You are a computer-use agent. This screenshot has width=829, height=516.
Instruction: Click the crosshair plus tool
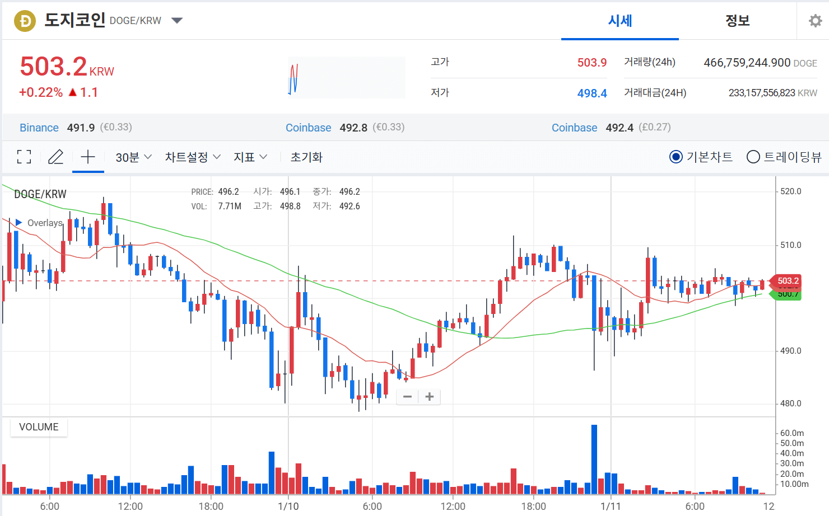click(88, 157)
